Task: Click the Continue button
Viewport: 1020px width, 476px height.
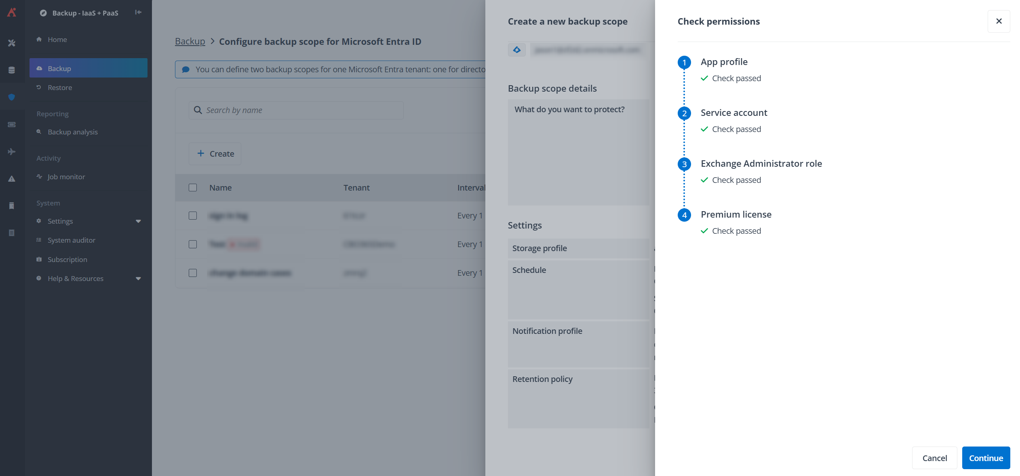Action: 986,458
